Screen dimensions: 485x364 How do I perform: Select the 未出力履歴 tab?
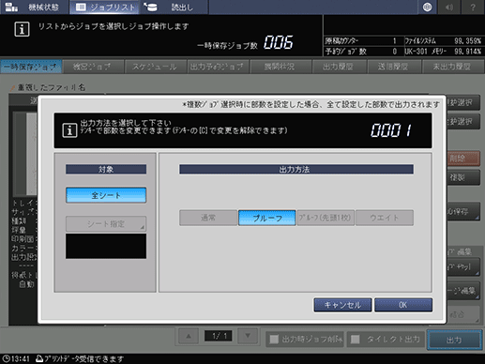(452, 67)
